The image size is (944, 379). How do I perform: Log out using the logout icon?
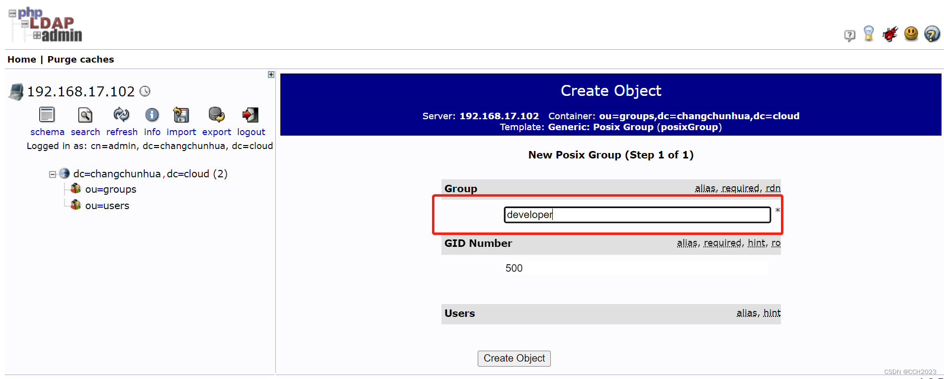251,115
